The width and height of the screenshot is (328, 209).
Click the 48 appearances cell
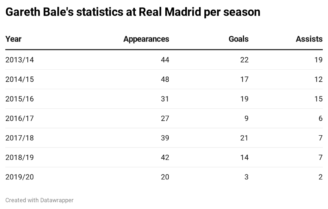tap(165, 79)
